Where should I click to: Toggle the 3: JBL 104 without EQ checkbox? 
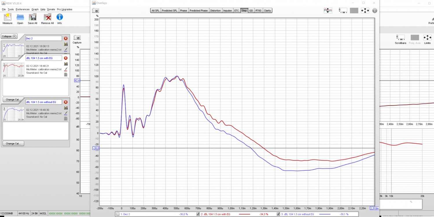point(279,214)
